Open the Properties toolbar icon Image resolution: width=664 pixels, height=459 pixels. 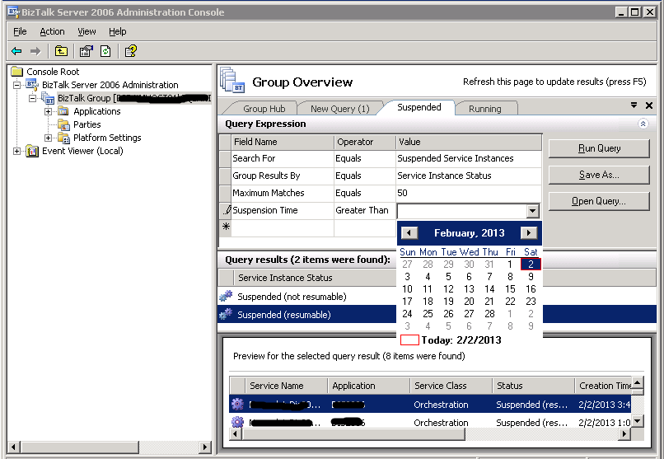pyautogui.click(x=86, y=51)
